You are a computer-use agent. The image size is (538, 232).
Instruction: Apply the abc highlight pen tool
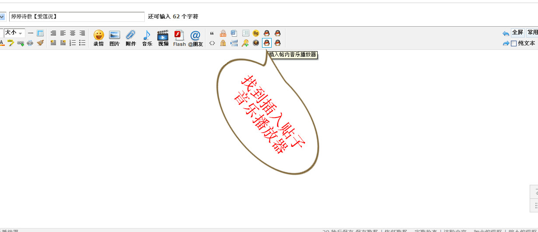(11, 43)
